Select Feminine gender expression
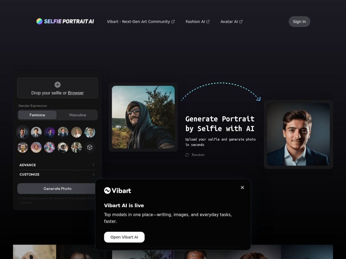This screenshot has width=346, height=259. pos(37,115)
